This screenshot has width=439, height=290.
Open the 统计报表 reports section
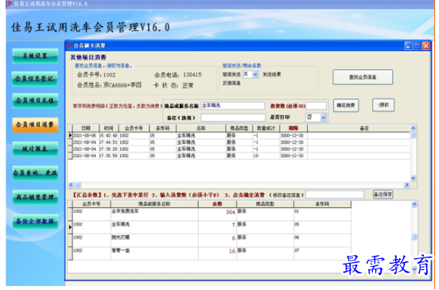click(35, 149)
